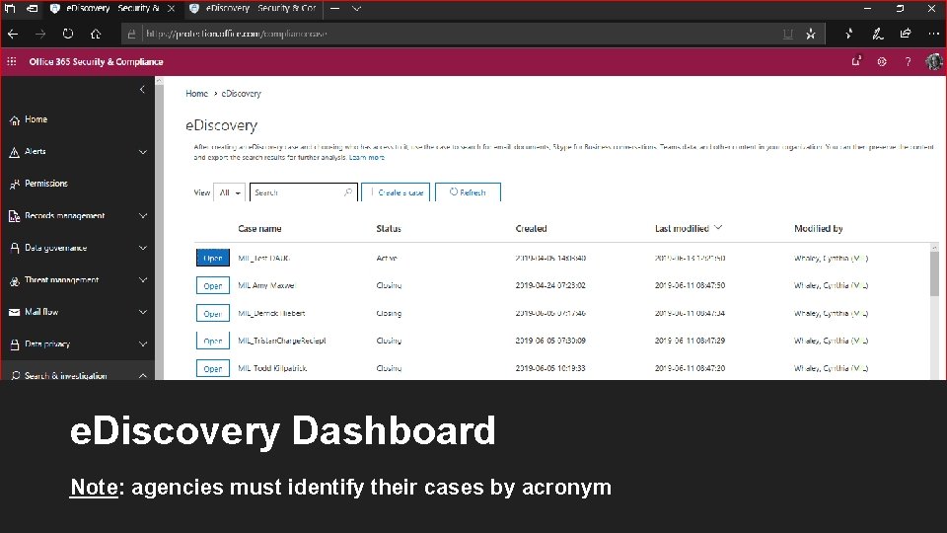Select the Active status of MIL_Test DADC

[x=387, y=258]
